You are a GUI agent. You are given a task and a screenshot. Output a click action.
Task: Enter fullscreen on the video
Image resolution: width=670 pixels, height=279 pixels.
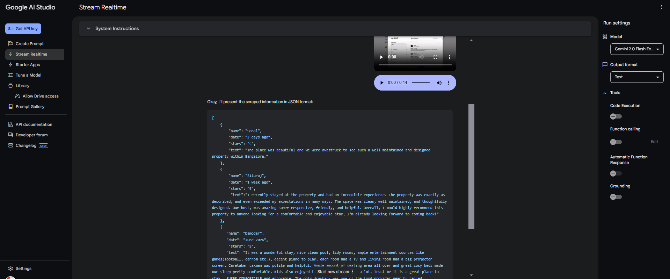[x=435, y=57]
